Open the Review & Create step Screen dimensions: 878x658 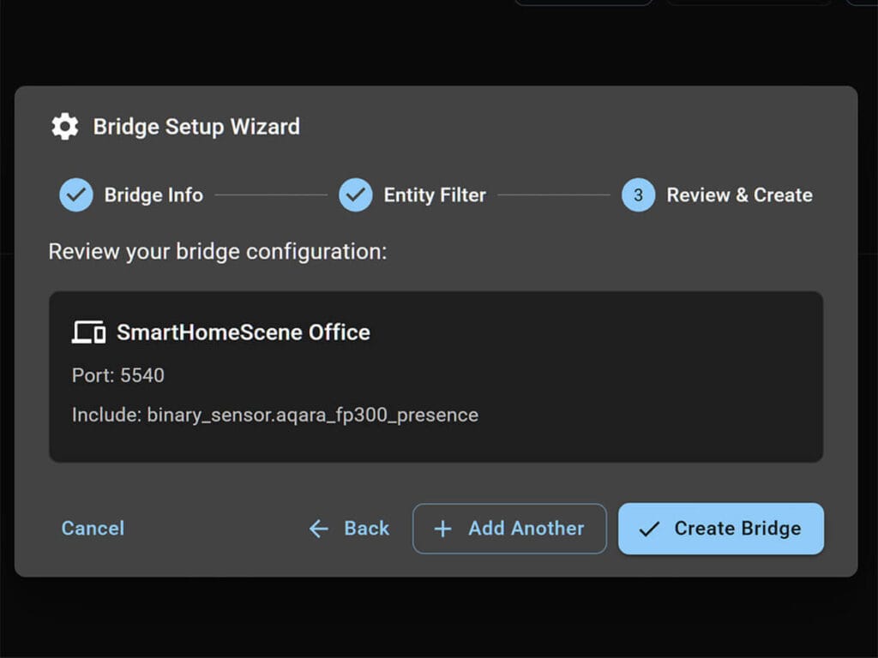tap(739, 194)
